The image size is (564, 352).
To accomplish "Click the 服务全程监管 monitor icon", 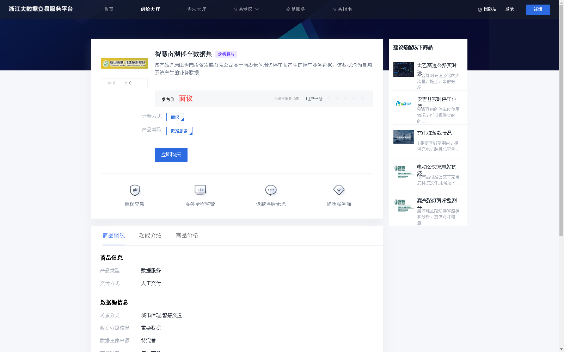I will pos(200,190).
